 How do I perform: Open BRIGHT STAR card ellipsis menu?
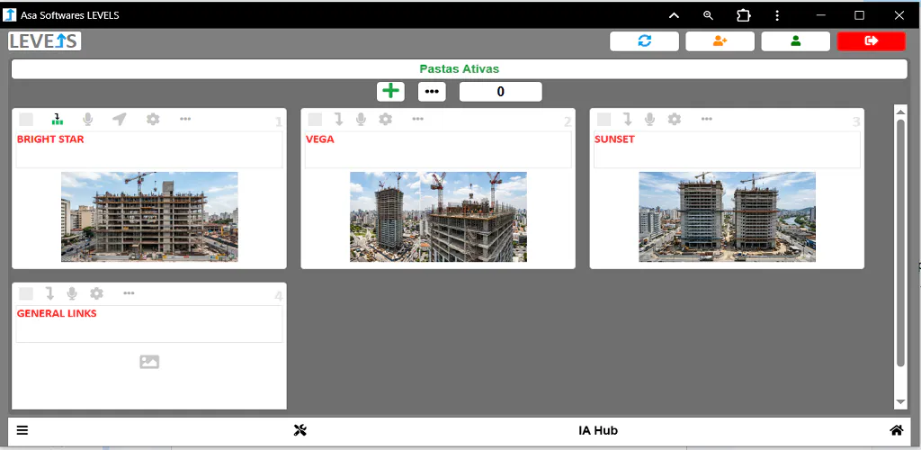[185, 119]
